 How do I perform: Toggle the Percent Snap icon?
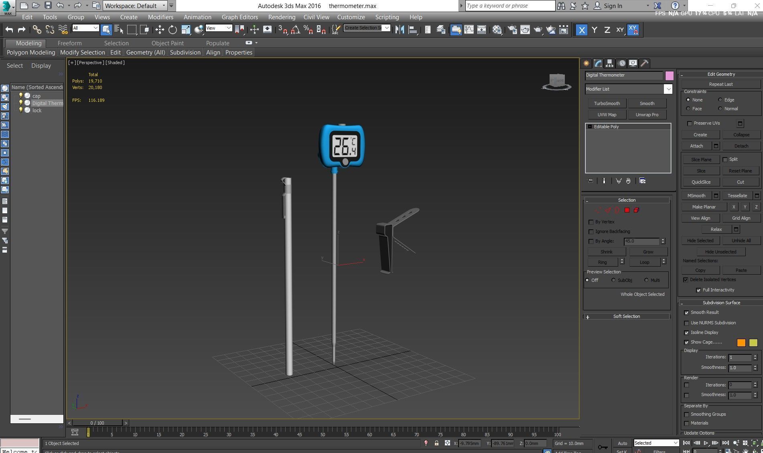click(308, 30)
